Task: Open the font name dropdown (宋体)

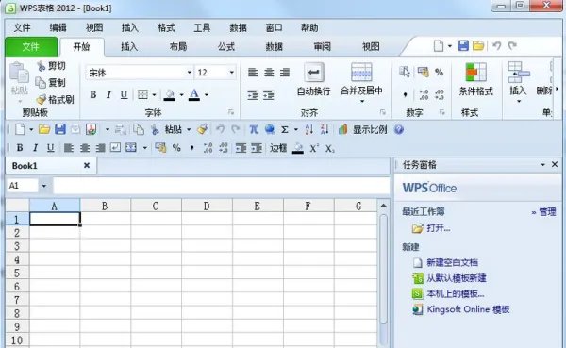Action: 190,73
